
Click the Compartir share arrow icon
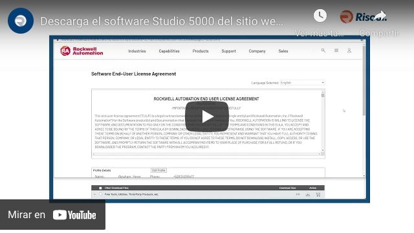(380, 16)
